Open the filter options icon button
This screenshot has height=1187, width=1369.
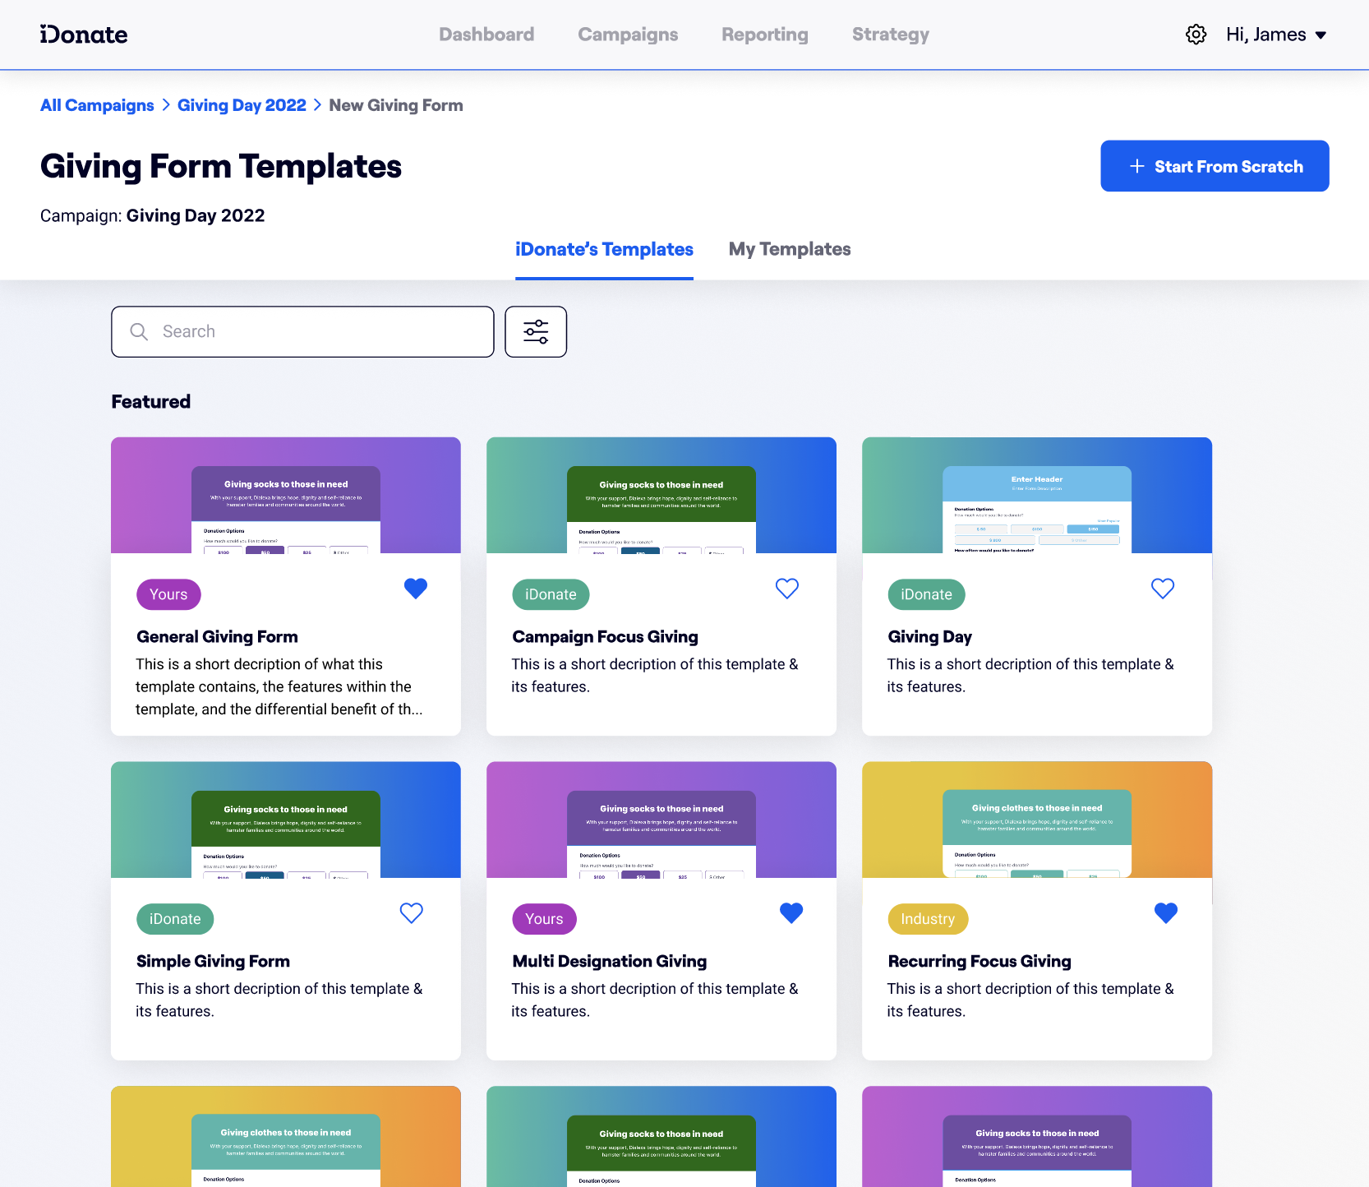536,331
